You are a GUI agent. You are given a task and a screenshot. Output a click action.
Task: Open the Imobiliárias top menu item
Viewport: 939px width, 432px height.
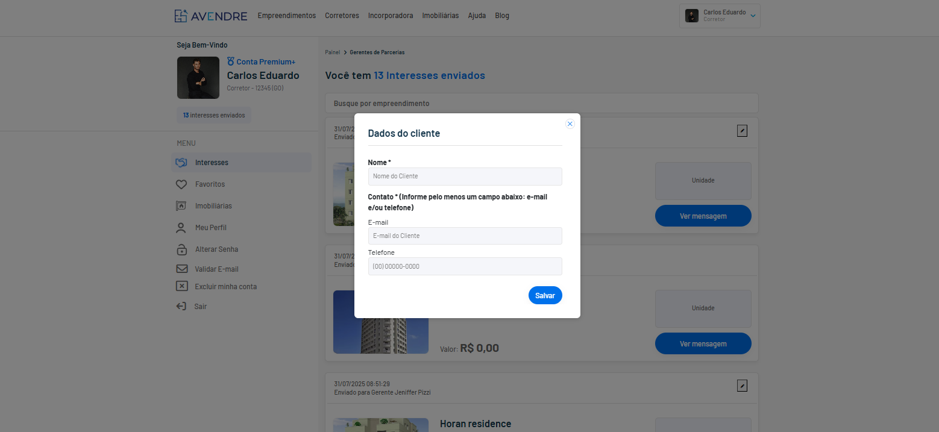440,16
